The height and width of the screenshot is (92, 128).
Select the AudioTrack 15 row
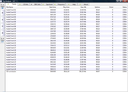[x=67, y=43]
